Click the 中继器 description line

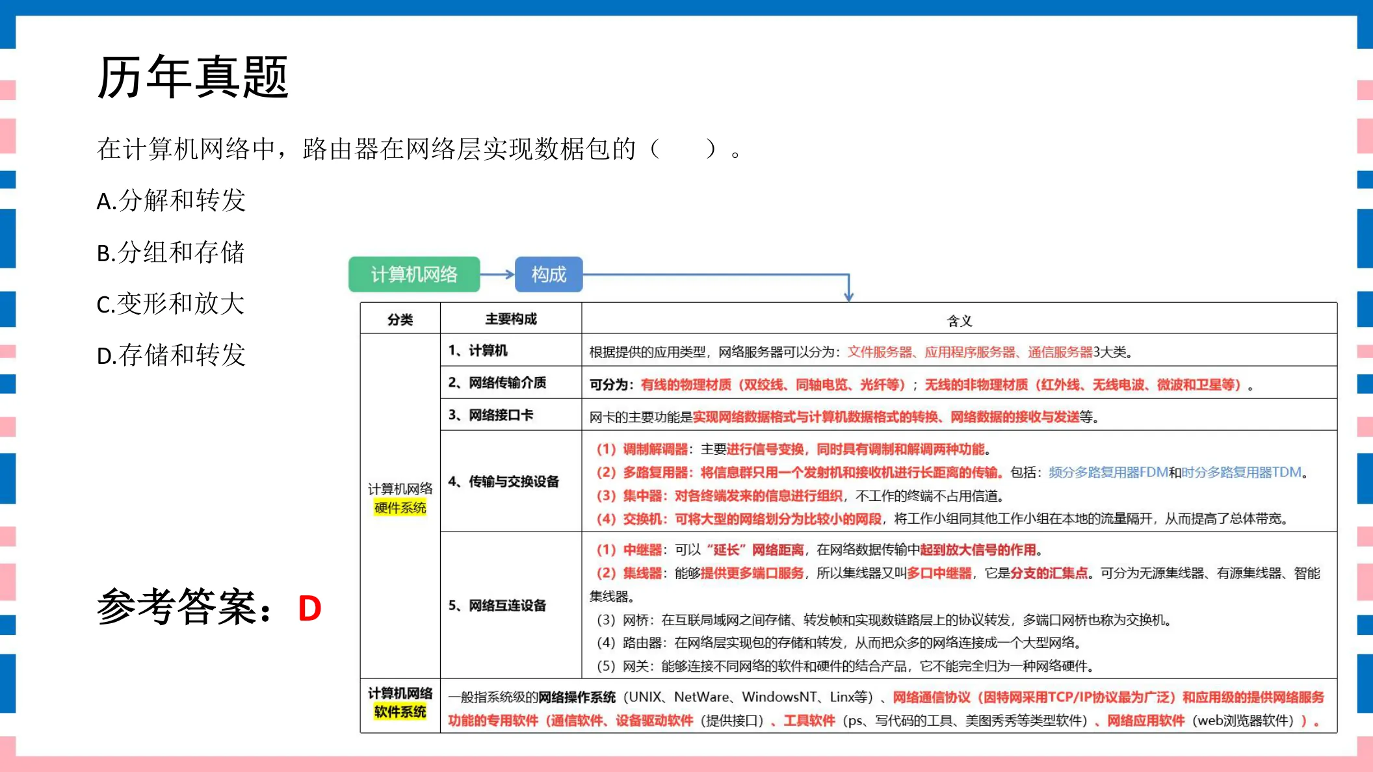click(x=820, y=550)
